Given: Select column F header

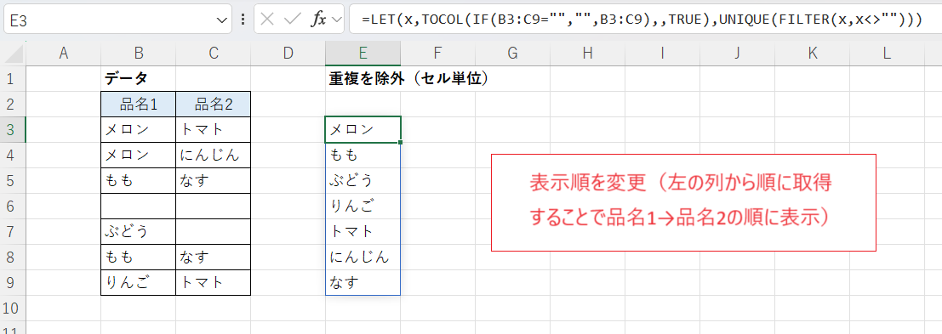Looking at the screenshot, I should 438,54.
